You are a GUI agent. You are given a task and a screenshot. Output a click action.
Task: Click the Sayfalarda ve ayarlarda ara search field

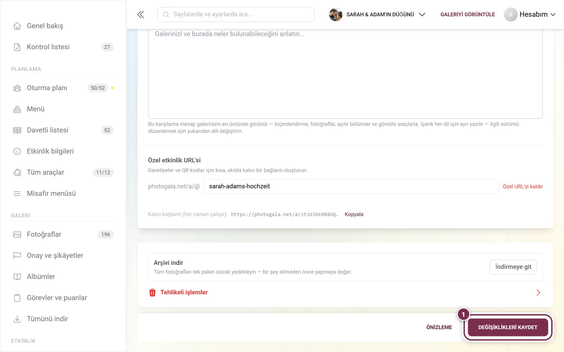pos(236,14)
